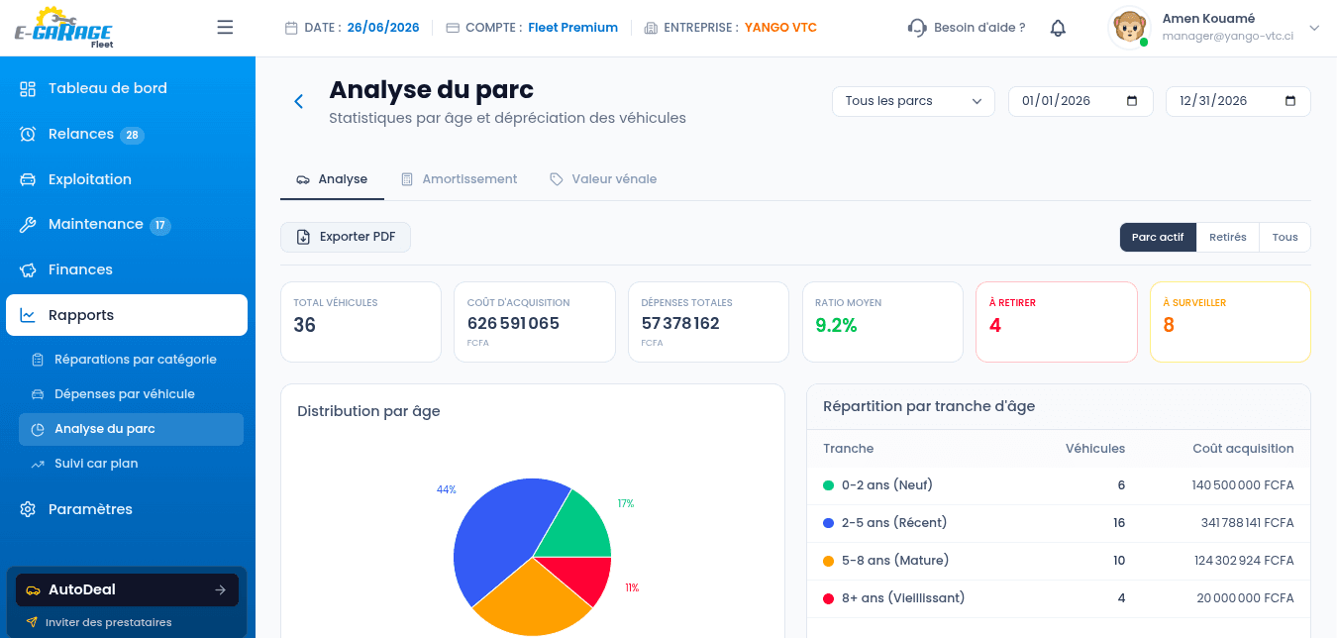Image resolution: width=1337 pixels, height=638 pixels.
Task: Open Maintenance in sidebar
Action: [x=127, y=224]
